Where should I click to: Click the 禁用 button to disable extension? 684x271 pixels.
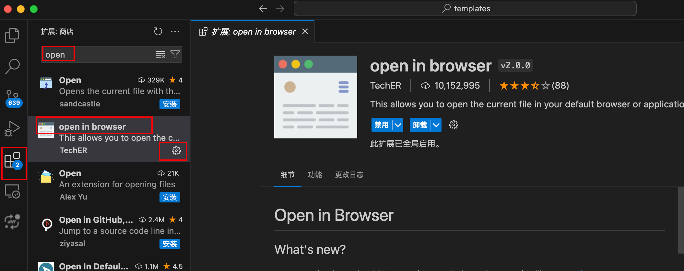point(382,125)
